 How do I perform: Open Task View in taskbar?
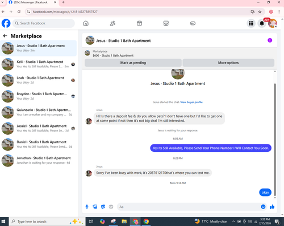91,221
